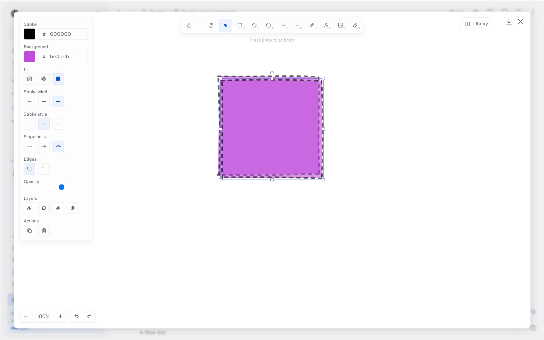
Task: Set stroke style to dotted
Action: (58, 124)
